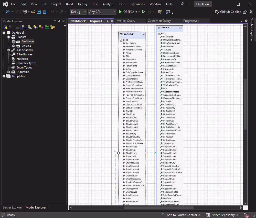Click the Find in Files folder-search icon
The height and width of the screenshot is (218, 256).
[160, 12]
